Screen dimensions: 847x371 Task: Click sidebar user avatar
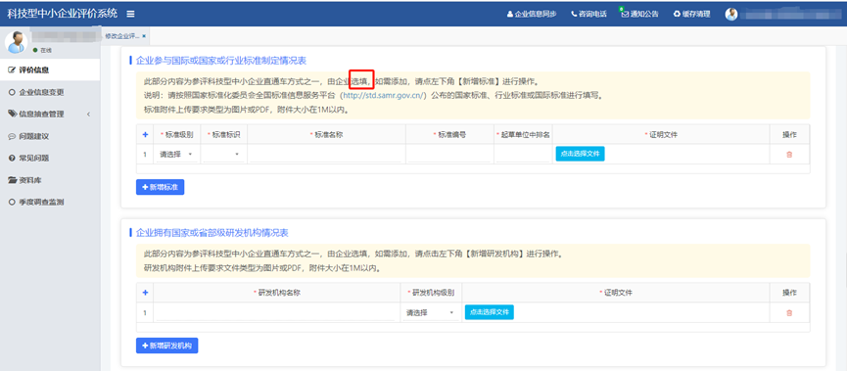(16, 42)
